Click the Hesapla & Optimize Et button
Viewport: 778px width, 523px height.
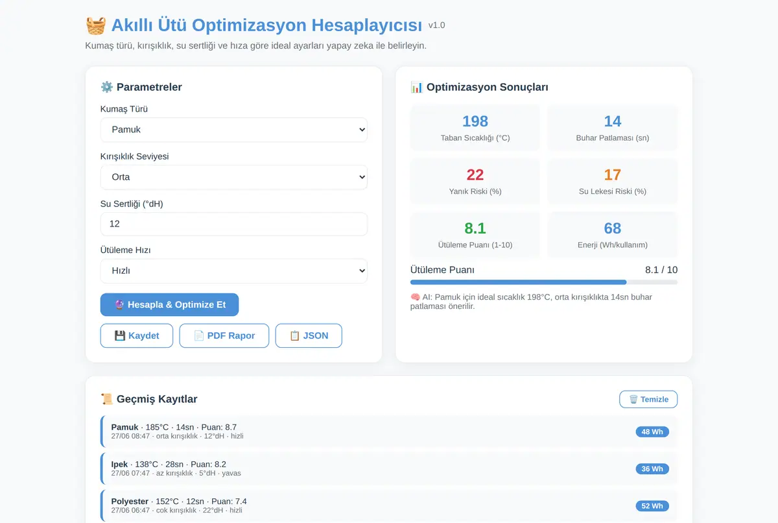pos(169,305)
